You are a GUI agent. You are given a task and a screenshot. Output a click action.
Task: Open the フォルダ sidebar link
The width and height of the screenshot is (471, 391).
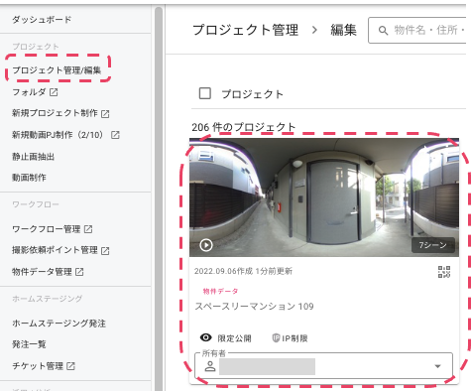29,92
